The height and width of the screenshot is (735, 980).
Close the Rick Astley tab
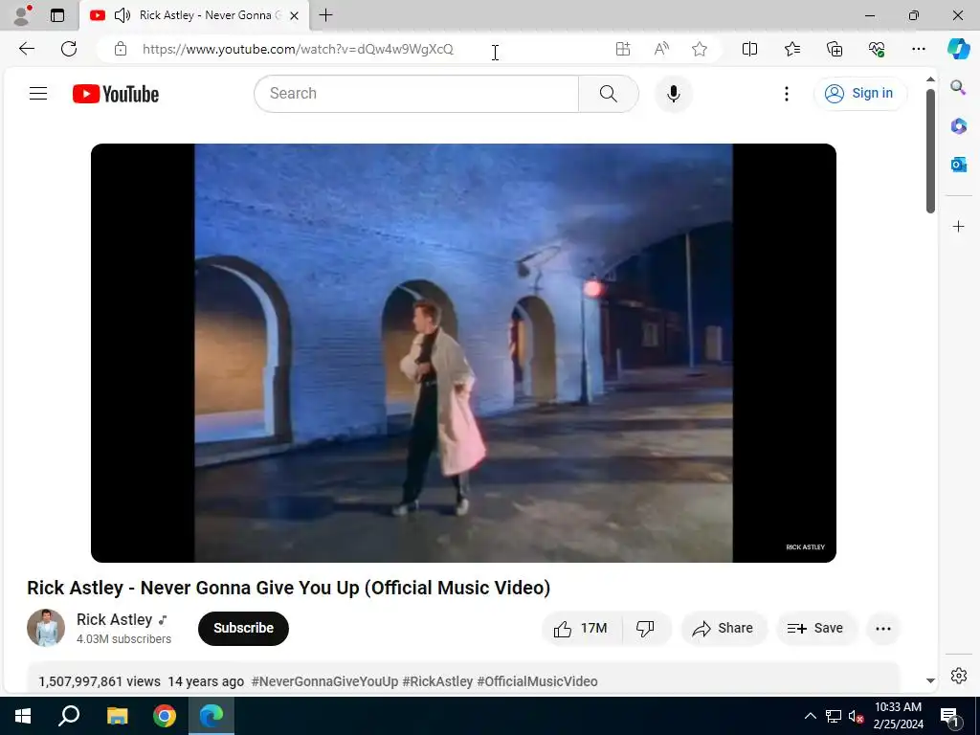295,15
